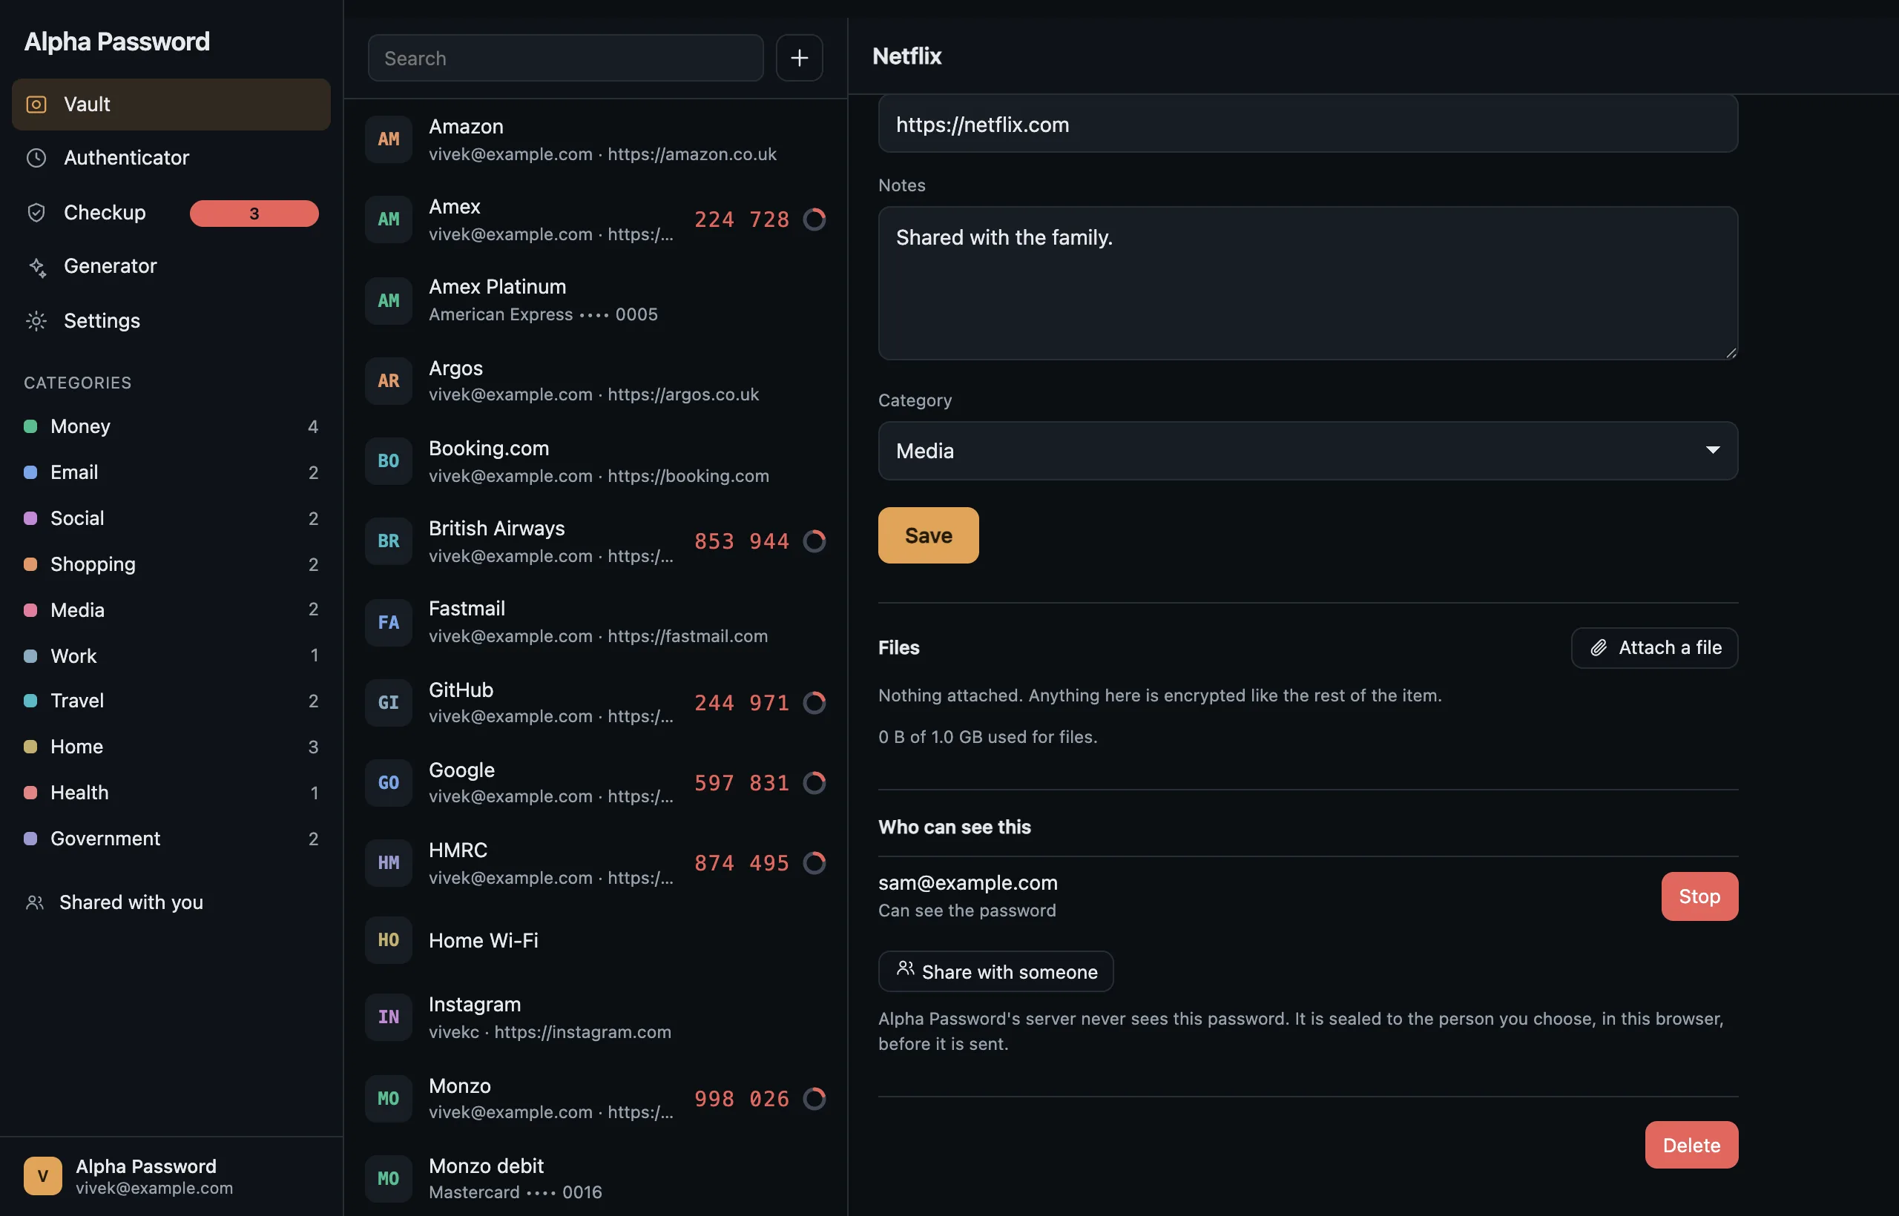Open the Vault section
The image size is (1899, 1216).
(171, 105)
